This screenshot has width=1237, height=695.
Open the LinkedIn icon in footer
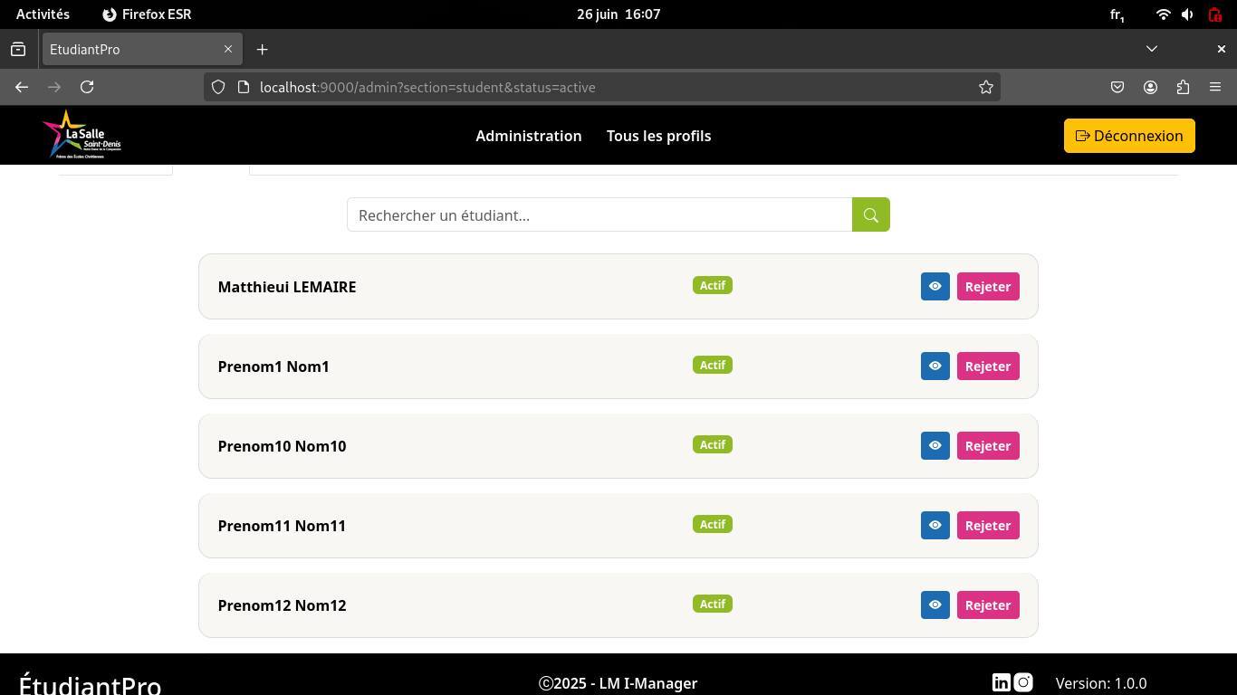point(1001,683)
